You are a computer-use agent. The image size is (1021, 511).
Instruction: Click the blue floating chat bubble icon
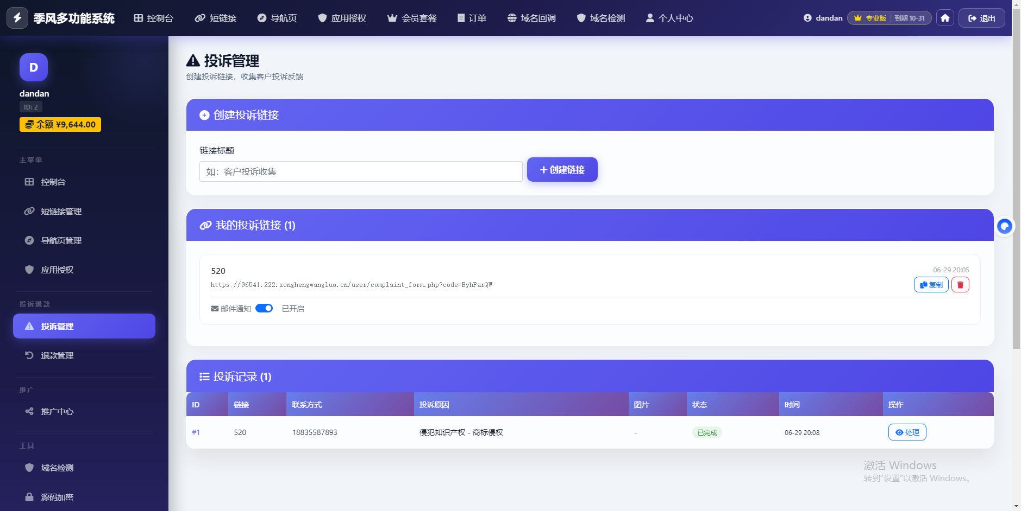(1005, 226)
